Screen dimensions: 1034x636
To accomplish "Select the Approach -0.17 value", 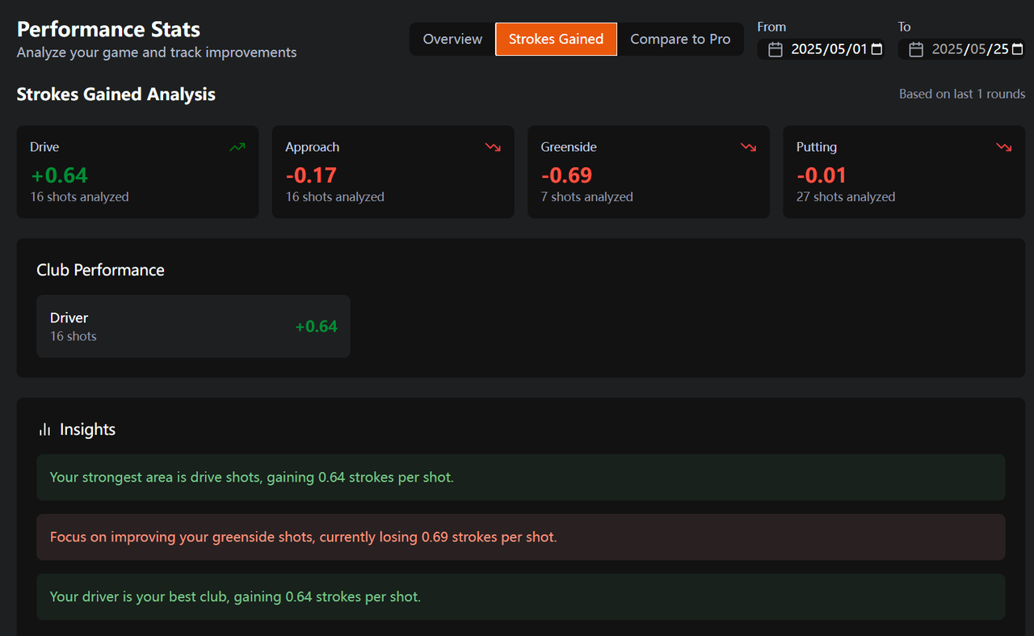I will (x=311, y=175).
